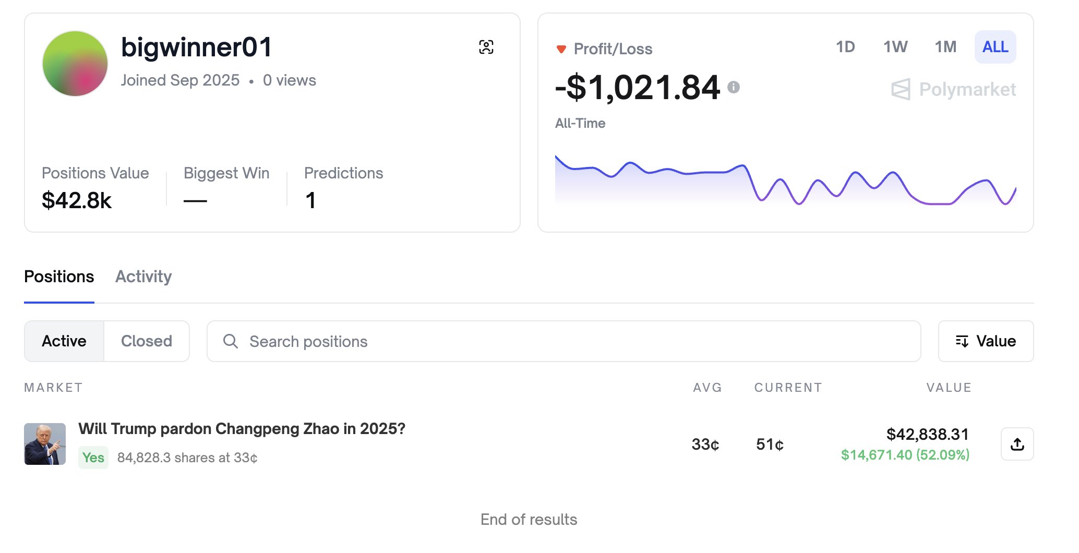Switch to the Positions tab
1079x553 pixels.
point(59,276)
